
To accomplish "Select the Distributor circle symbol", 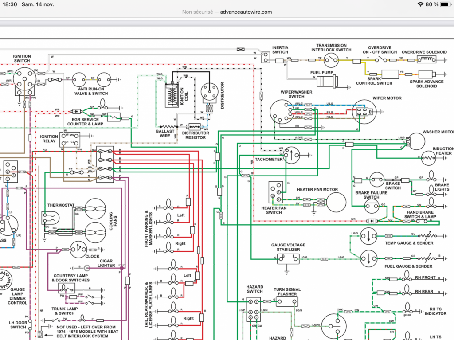I will 209,93.
